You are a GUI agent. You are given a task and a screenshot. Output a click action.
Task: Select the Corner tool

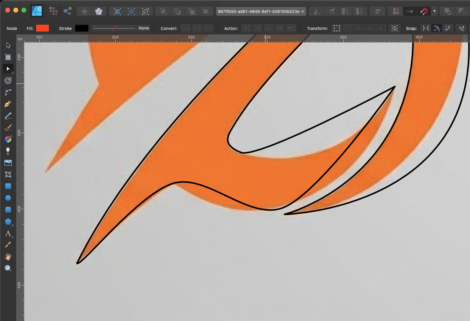click(8, 92)
